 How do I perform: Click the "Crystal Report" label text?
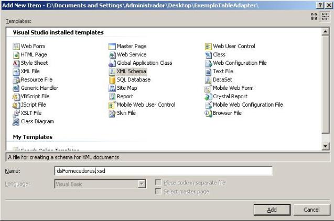click(x=230, y=96)
